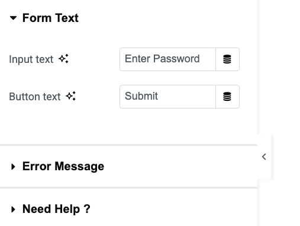Open AI writer sparkle beside Input text
Screen dimensions: 300x226
pyautogui.click(x=63, y=59)
